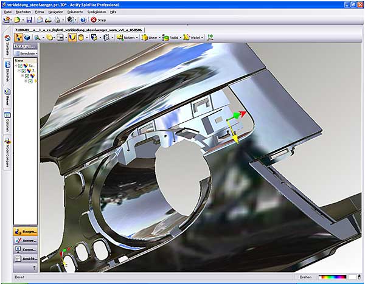The image size is (365, 284).
Task: Toggle checkbox of top assembly tree node
Action: tap(20, 66)
